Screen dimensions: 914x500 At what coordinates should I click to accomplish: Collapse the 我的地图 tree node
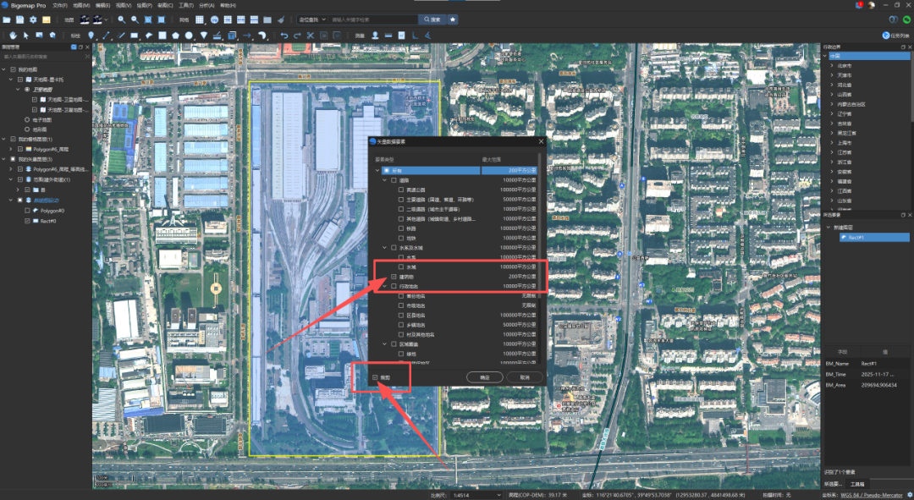point(4,69)
